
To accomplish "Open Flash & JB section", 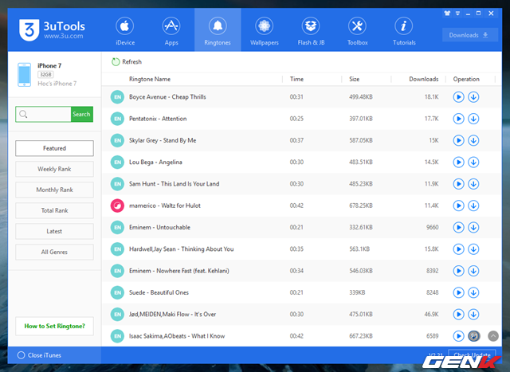I will pos(311,31).
